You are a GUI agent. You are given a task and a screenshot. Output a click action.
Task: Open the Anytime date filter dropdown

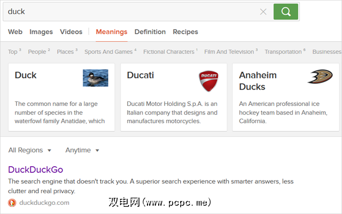coord(82,150)
